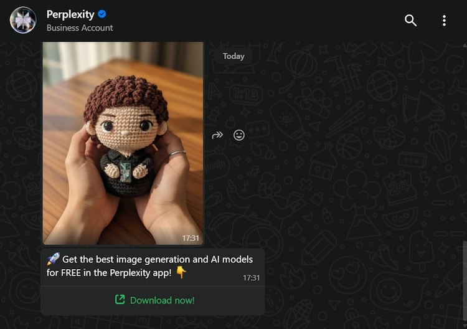Open the crochet doll image
This screenshot has width=467, height=329.
click(123, 143)
